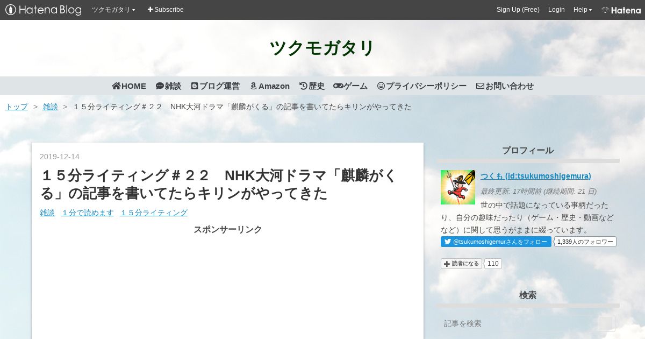Click the search submit button
The width and height of the screenshot is (645, 339).
pos(607,323)
